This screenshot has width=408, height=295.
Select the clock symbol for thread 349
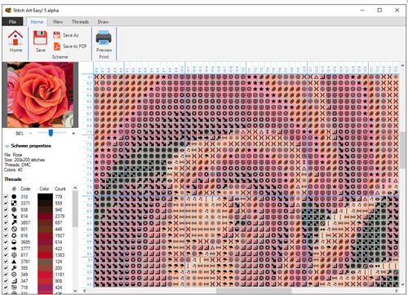(x=14, y=275)
